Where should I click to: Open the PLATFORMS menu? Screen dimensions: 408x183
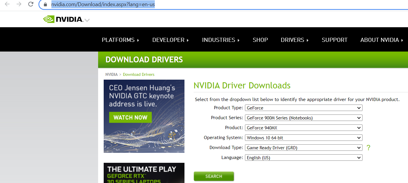(120, 40)
